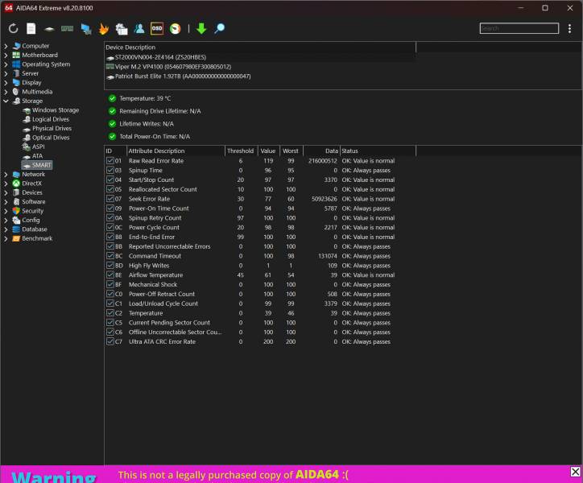This screenshot has height=483, width=583.
Task: Open the Logical Drives page
Action: point(46,119)
